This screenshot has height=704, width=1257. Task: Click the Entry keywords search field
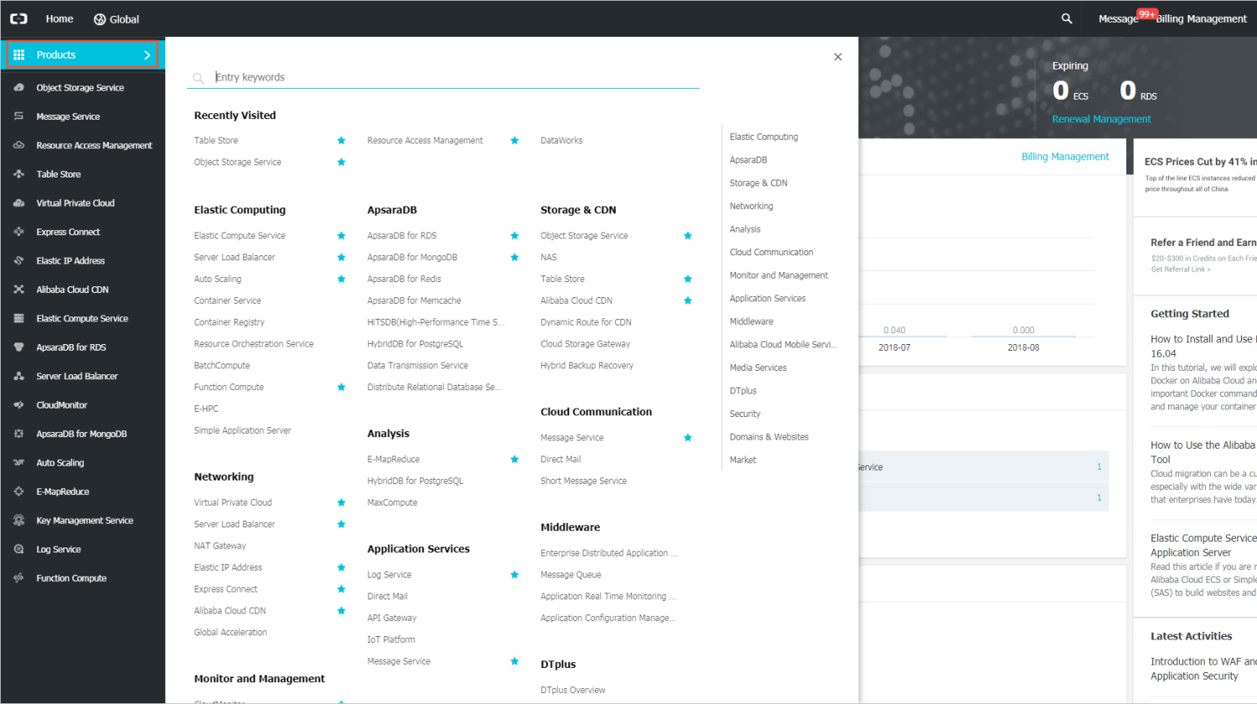point(453,77)
